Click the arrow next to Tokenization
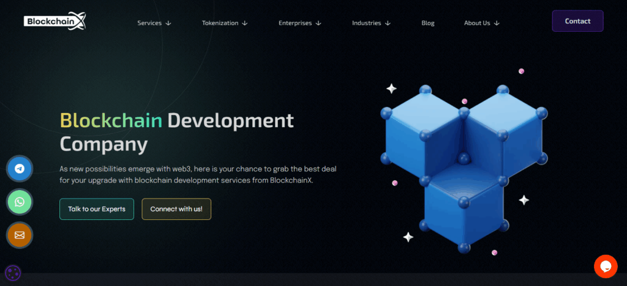The height and width of the screenshot is (286, 627). coord(245,23)
